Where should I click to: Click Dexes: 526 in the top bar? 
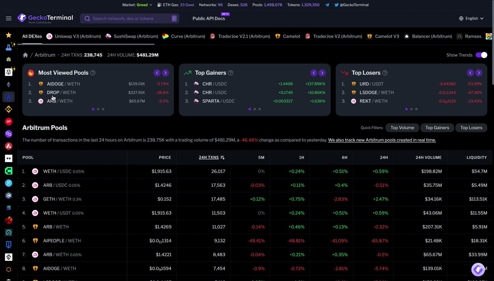[238, 5]
